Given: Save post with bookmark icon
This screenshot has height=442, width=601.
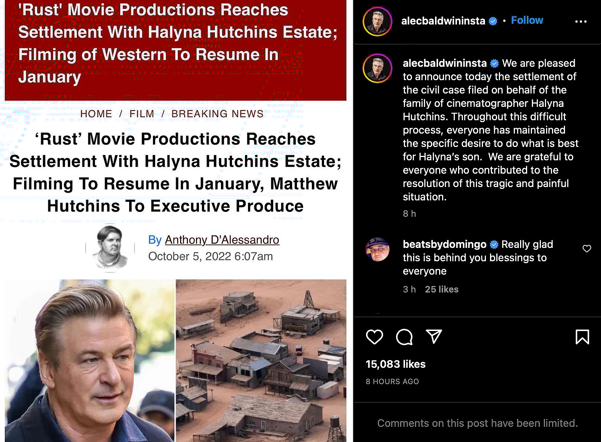Looking at the screenshot, I should pos(582,337).
